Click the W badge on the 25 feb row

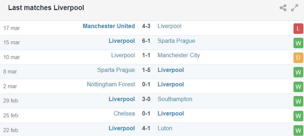click(298, 116)
